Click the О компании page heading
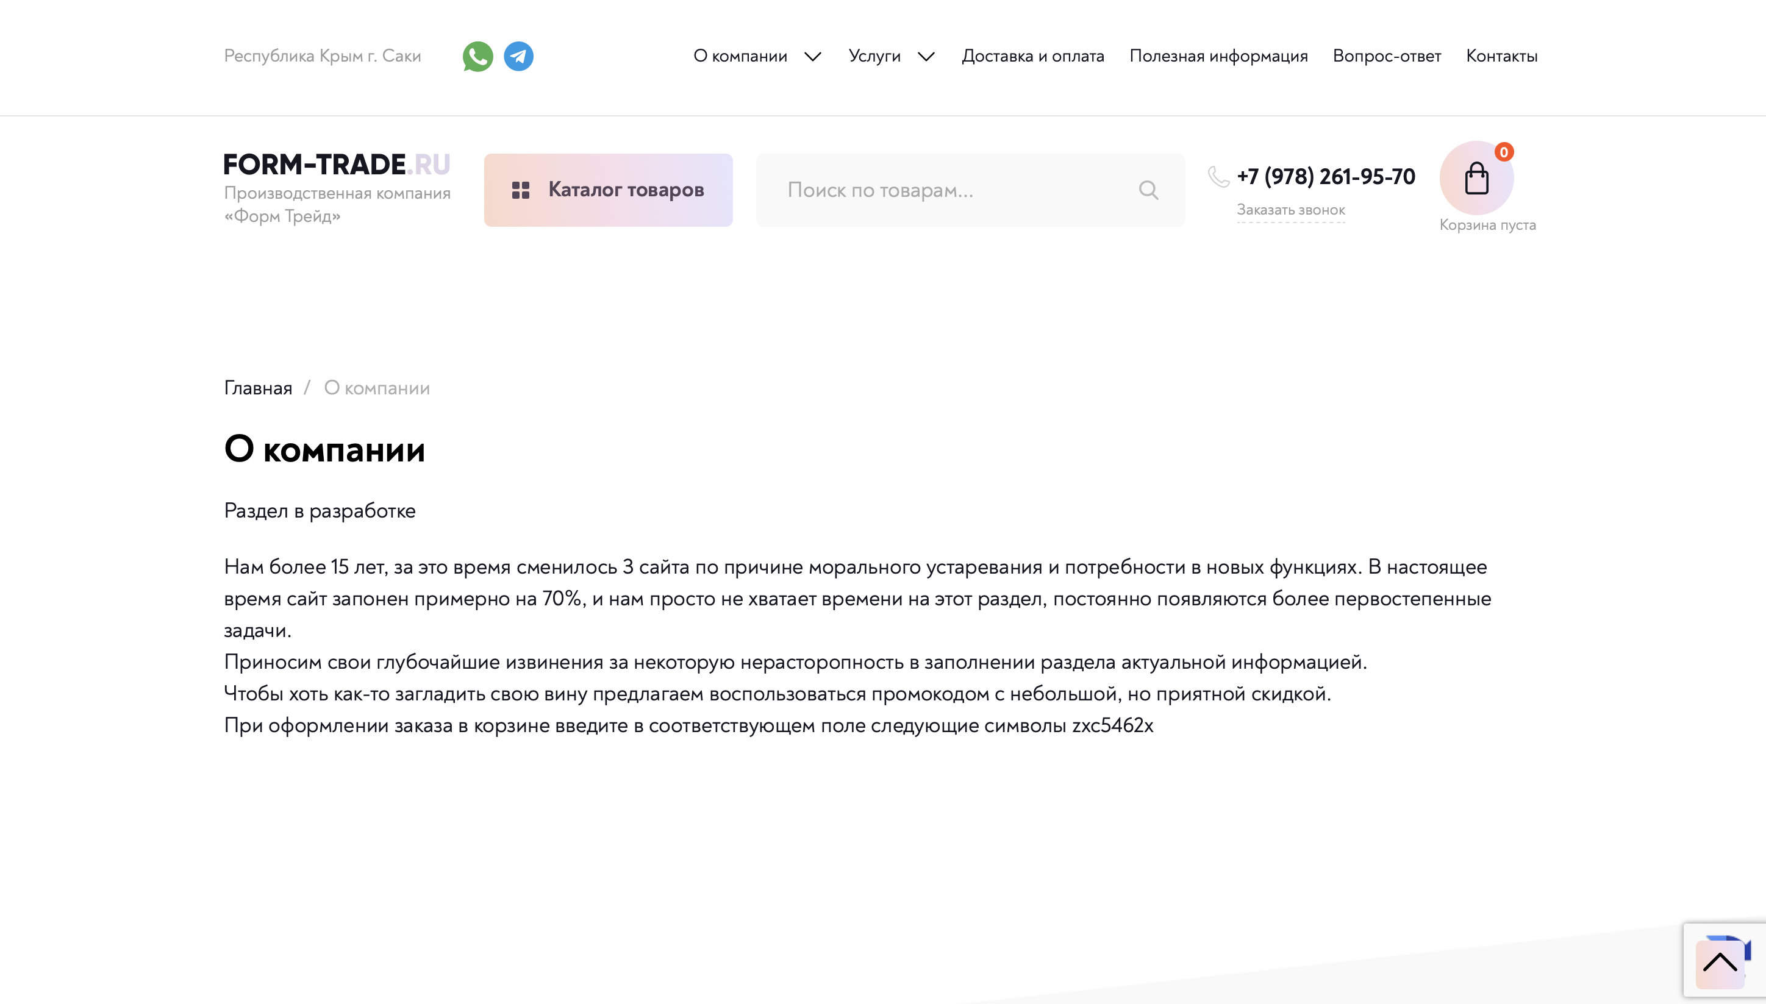The image size is (1766, 1004). coord(324,449)
